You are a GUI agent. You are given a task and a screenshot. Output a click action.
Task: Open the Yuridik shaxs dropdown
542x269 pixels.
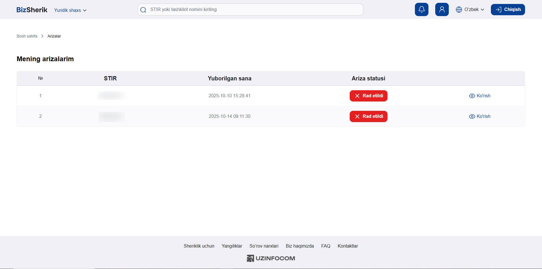[70, 10]
